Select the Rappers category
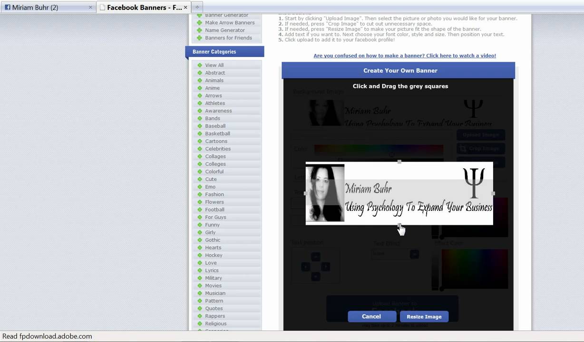The width and height of the screenshot is (584, 342). point(215,316)
